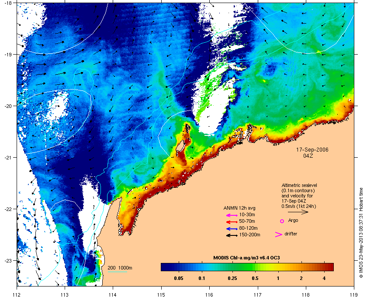
Task: Click the '17-Sep-2006' date label
Action: coord(312,149)
